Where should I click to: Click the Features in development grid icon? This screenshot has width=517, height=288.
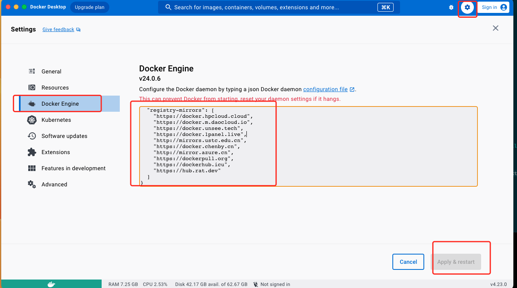coord(32,168)
